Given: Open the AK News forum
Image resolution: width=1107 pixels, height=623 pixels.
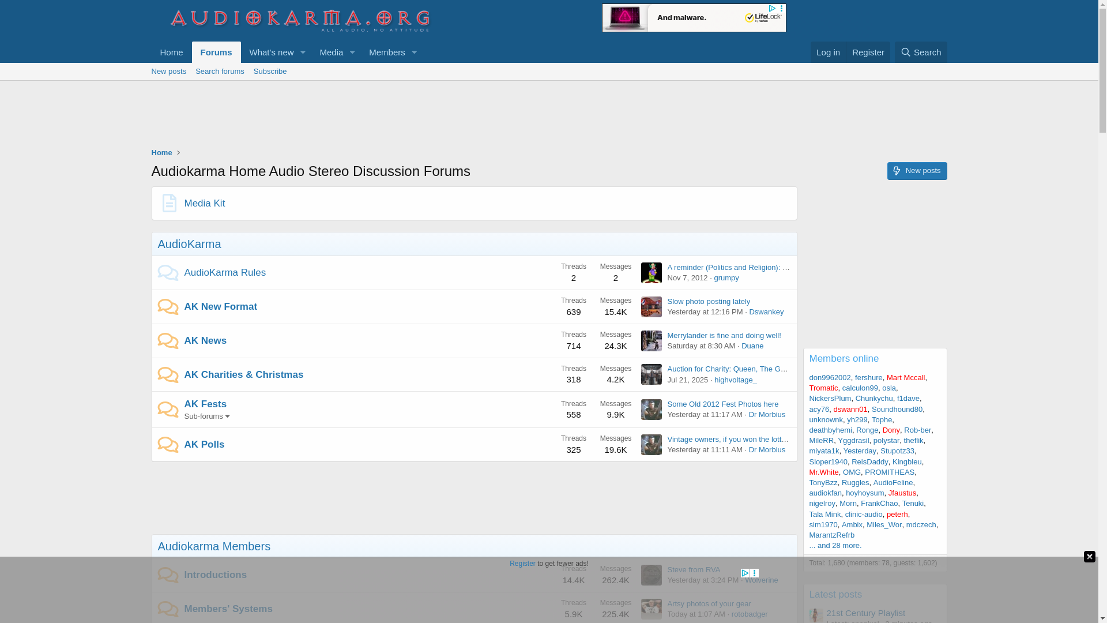Looking at the screenshot, I should 205,341.
